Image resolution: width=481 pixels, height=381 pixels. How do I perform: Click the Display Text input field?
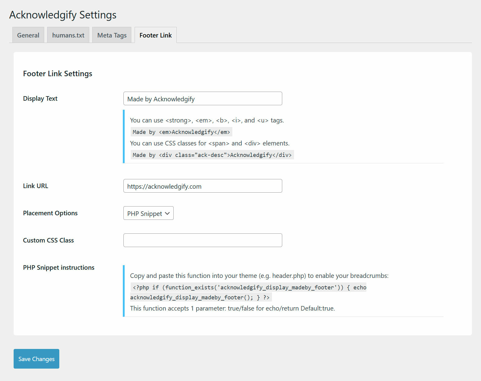click(203, 99)
